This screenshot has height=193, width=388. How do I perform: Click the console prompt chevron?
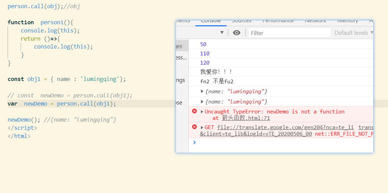[x=195, y=142]
